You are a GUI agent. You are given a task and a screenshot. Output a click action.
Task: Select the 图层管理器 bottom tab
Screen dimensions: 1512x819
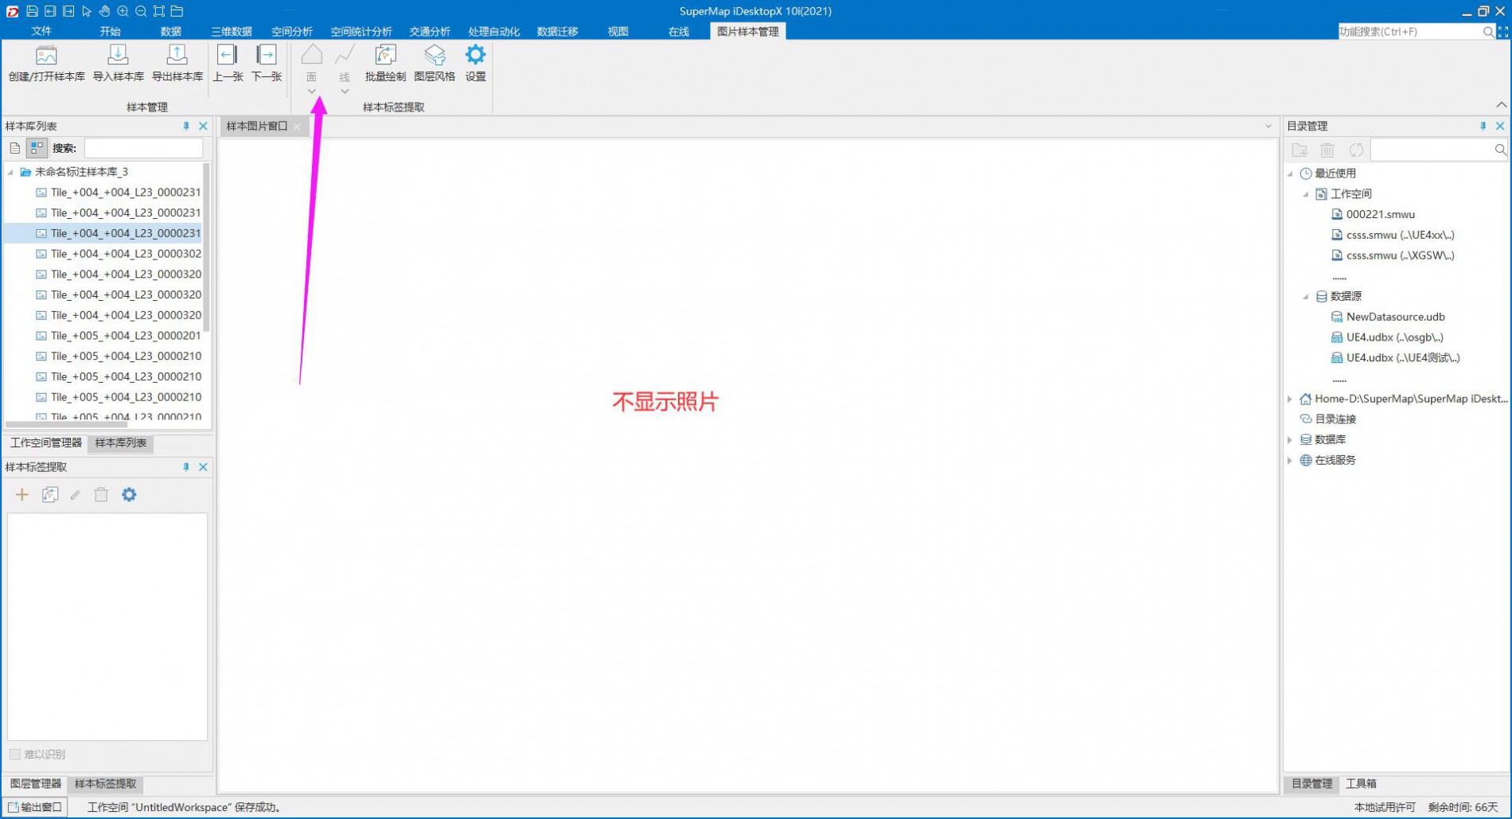(x=36, y=784)
